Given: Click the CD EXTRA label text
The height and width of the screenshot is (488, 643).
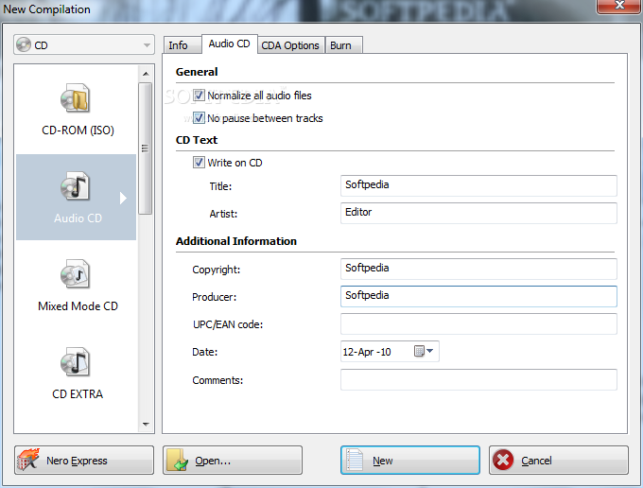Looking at the screenshot, I should pyautogui.click(x=78, y=393).
